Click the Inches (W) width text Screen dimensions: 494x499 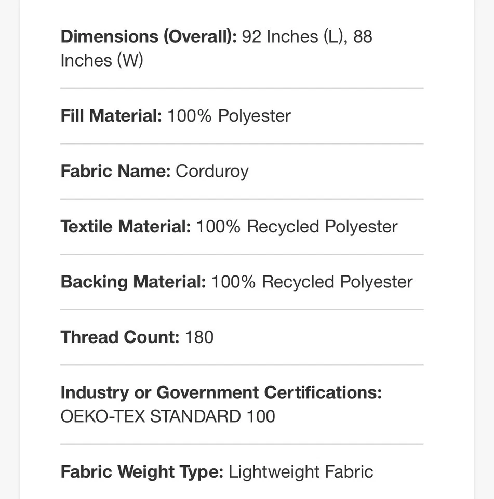[102, 61]
